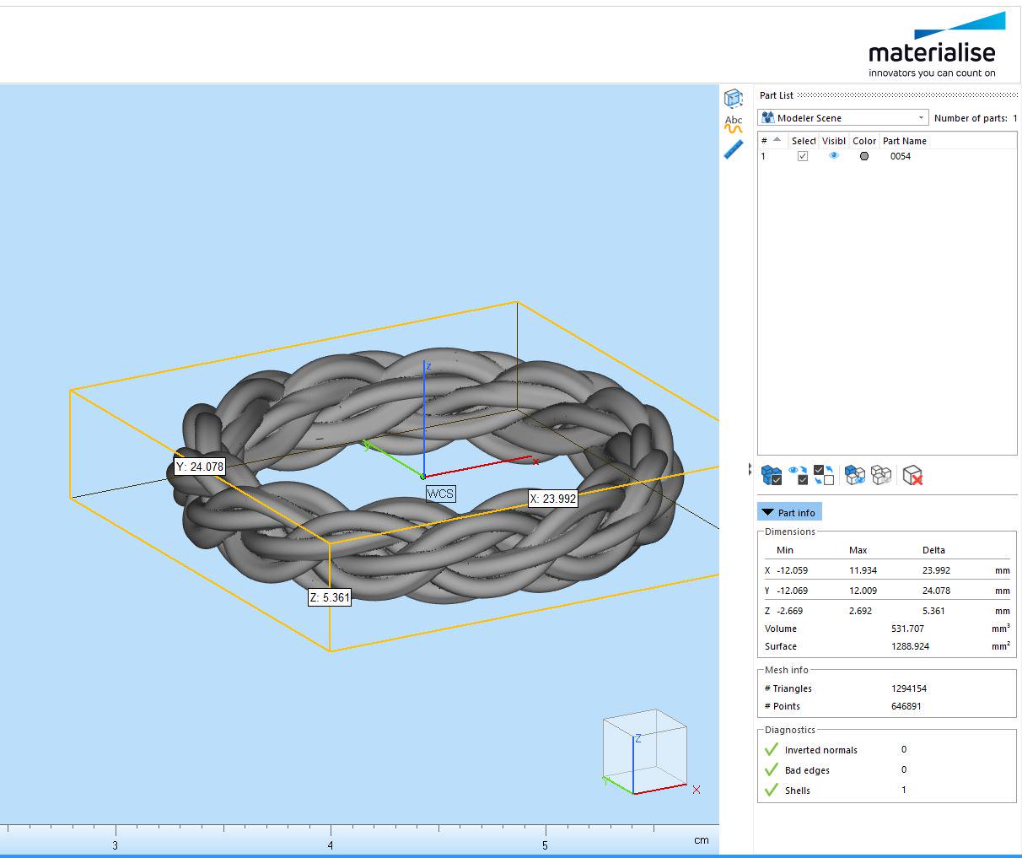Click the Visible column header
Screen dimensions: 1022x858
(833, 141)
